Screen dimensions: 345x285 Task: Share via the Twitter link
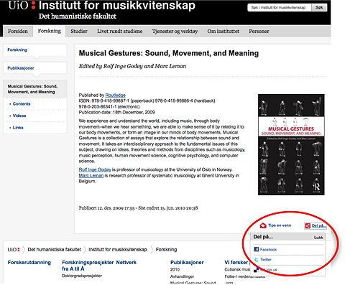click(266, 259)
